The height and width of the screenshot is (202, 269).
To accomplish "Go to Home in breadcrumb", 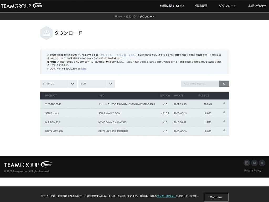I will tap(118, 16).
